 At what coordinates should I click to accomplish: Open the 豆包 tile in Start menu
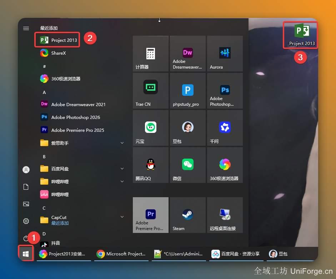pyautogui.click(x=188, y=128)
